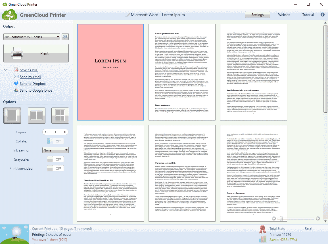Click the Send by email icon

16,77
